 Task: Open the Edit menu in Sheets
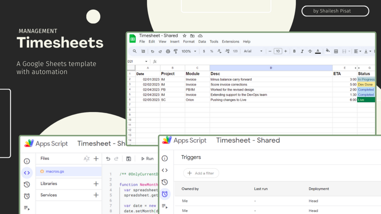(152, 42)
